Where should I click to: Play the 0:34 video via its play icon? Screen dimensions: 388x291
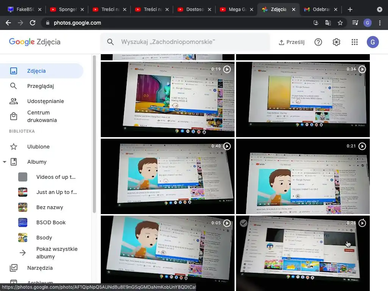pos(362,69)
